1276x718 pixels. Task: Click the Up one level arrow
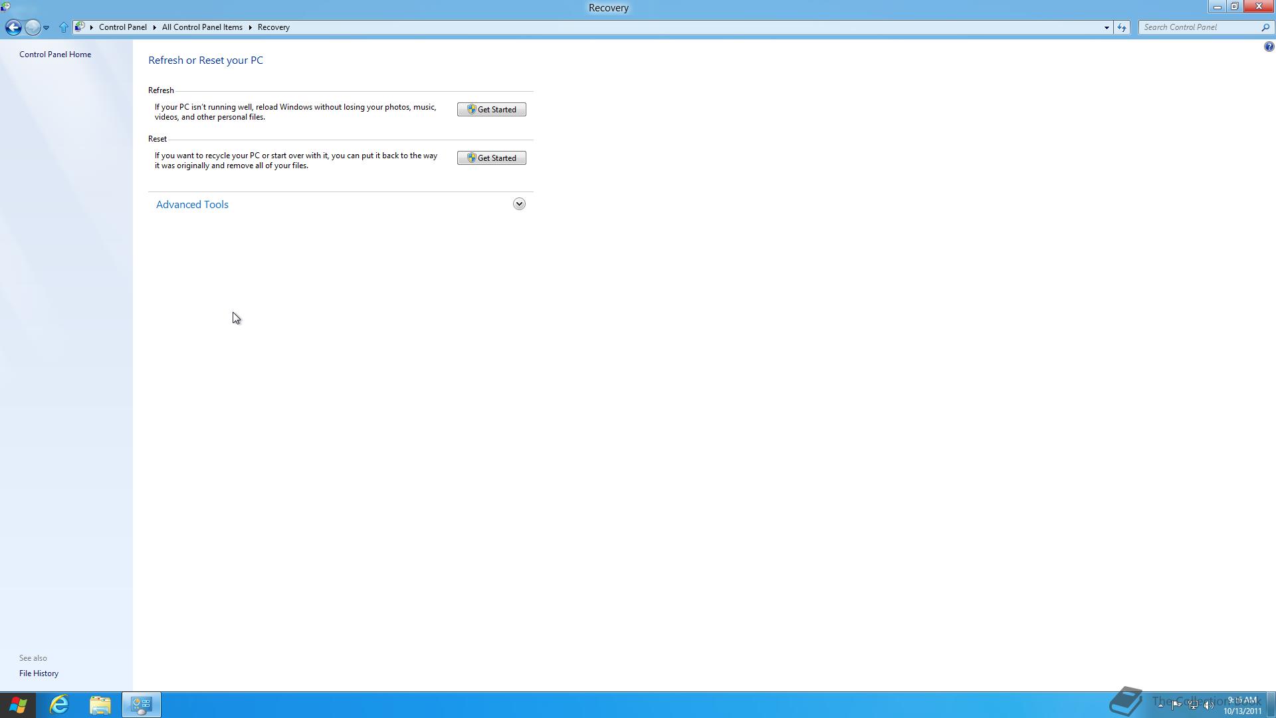pyautogui.click(x=63, y=27)
